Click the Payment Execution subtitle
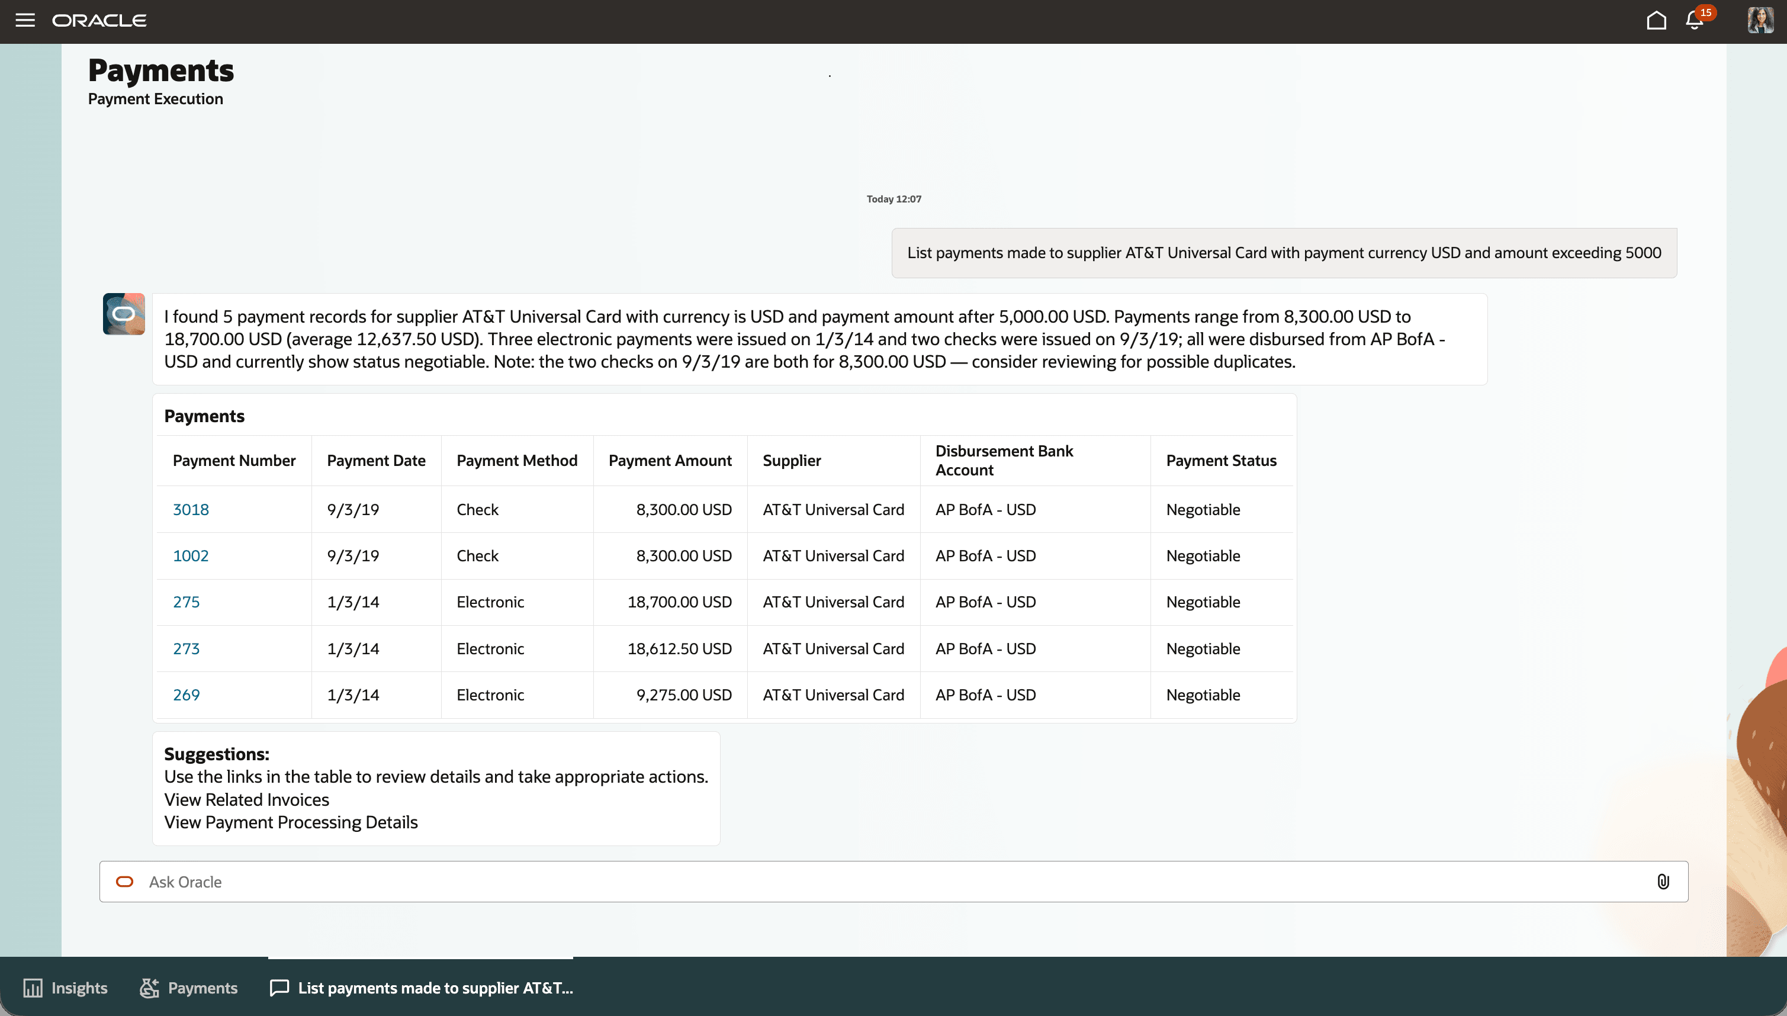Viewport: 1787px width, 1016px height. tap(156, 98)
